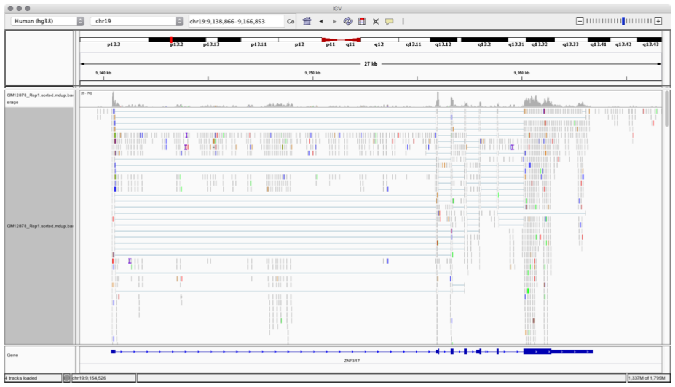Open the chr19 chromosome dropdown
This screenshot has width=675, height=387.
(136, 21)
